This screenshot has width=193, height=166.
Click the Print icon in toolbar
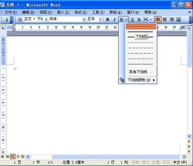pos(6,20)
